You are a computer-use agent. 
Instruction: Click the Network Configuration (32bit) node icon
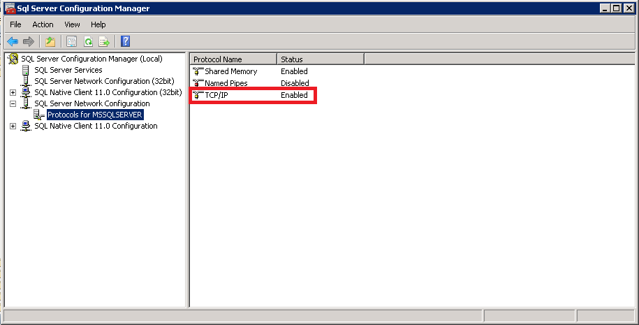(x=26, y=81)
